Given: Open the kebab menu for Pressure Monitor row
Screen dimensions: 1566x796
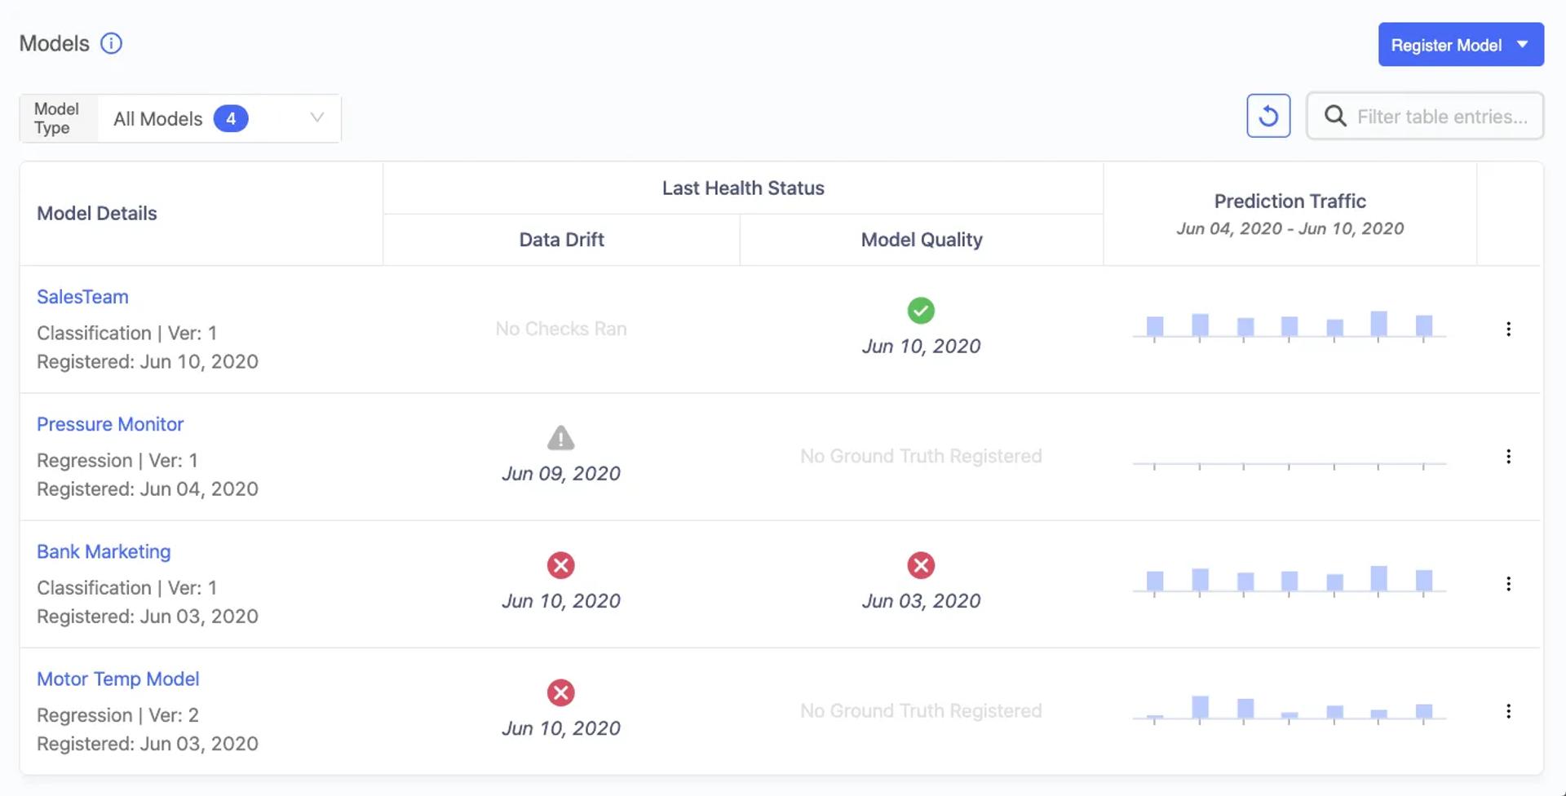Looking at the screenshot, I should tap(1508, 457).
